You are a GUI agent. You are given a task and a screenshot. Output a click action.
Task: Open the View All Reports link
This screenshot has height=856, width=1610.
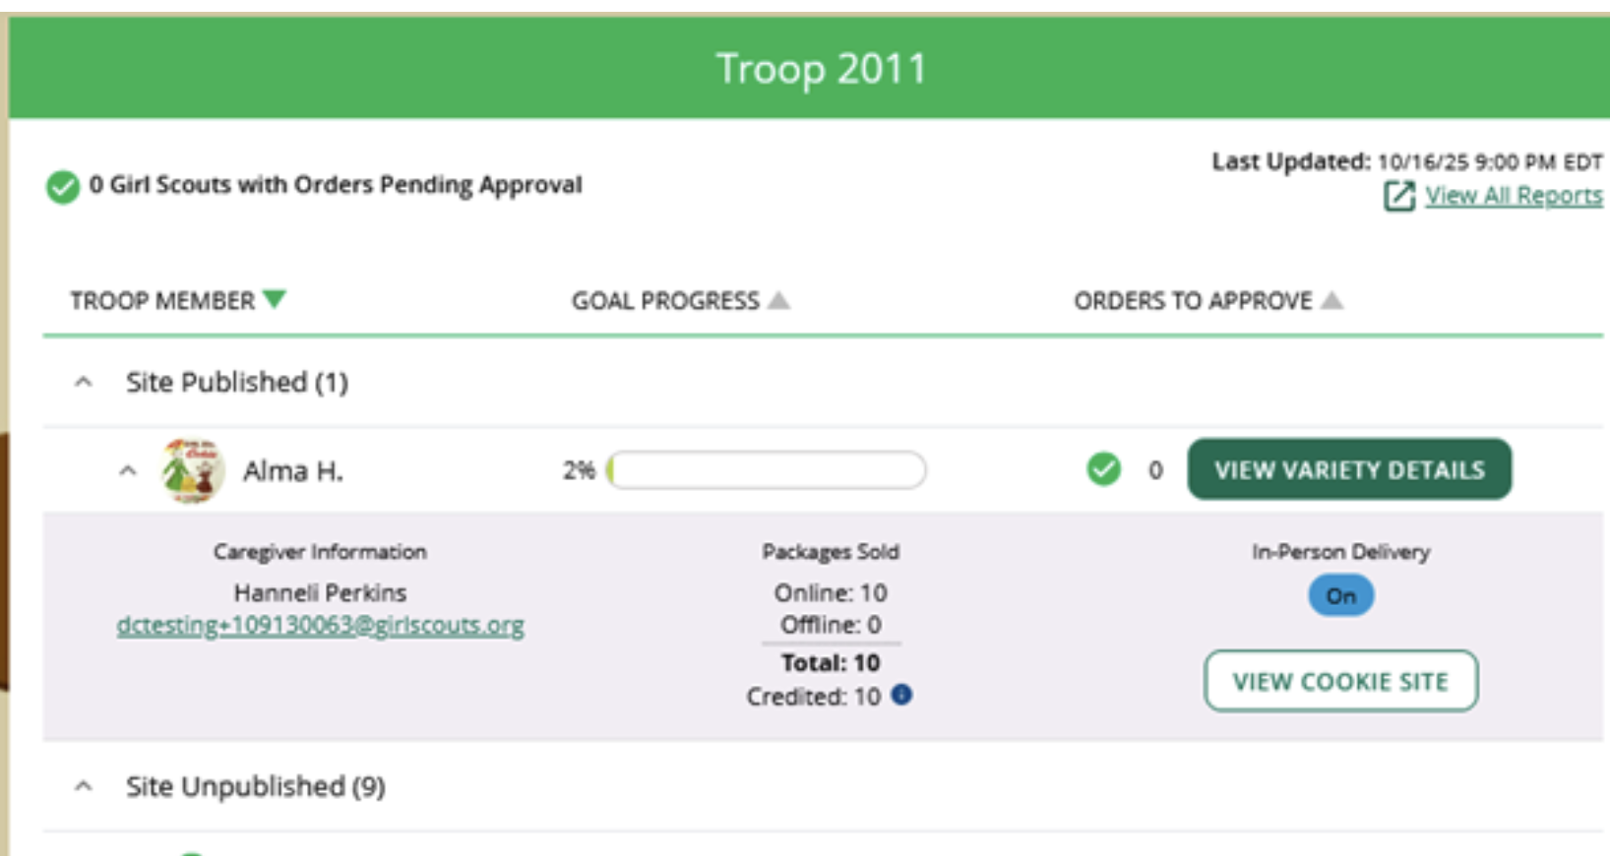1514,196
